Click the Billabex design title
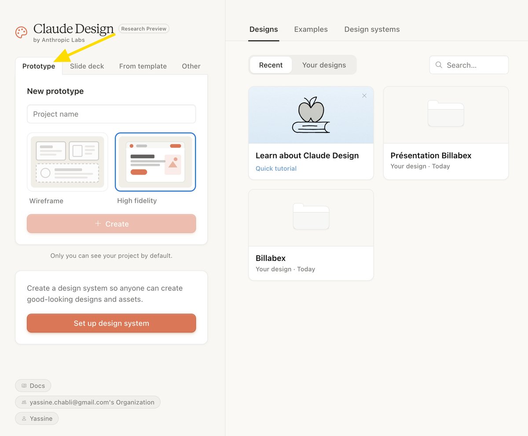Screen dimensions: 528x436 [271, 258]
